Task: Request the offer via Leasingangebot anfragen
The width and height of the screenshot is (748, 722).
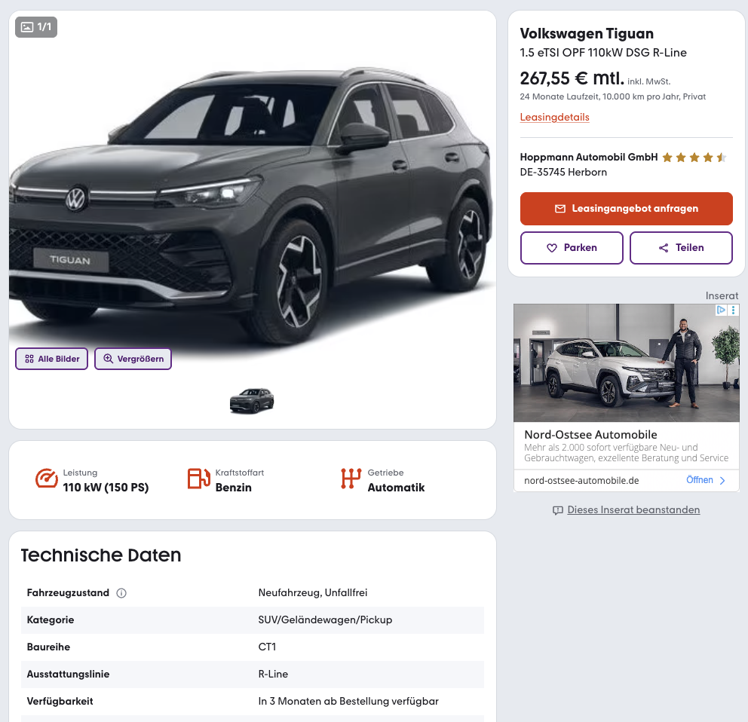Action: 626,209
